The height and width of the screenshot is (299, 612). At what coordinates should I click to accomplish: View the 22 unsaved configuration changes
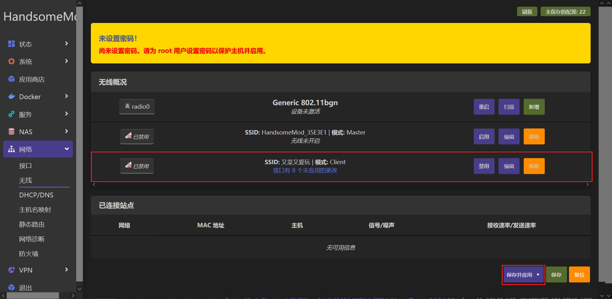(565, 12)
